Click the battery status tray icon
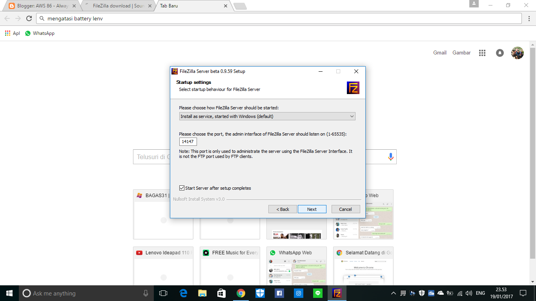Image resolution: width=536 pixels, height=301 pixels. (x=450, y=293)
